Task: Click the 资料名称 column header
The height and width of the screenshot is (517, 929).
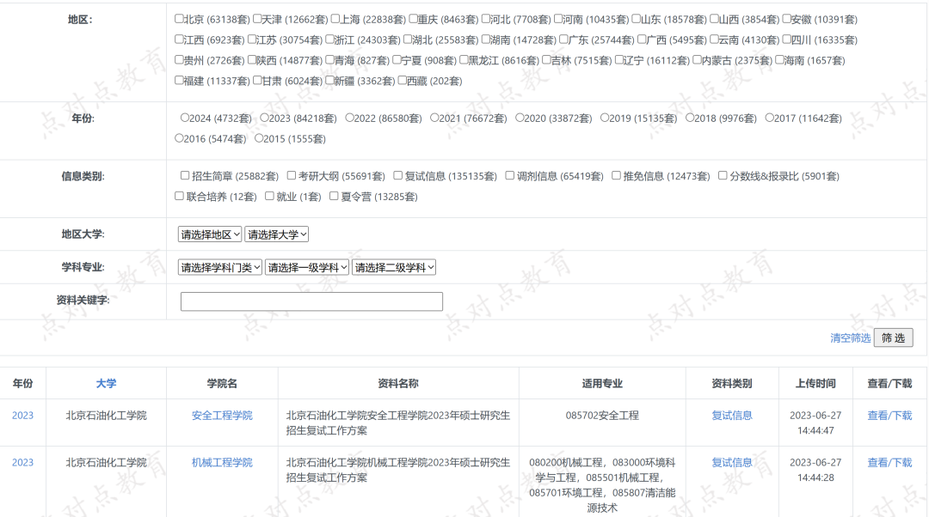Action: click(398, 383)
